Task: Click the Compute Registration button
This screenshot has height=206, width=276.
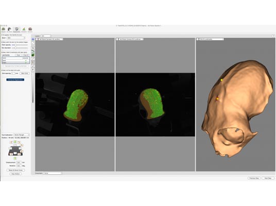Action: pos(15,80)
